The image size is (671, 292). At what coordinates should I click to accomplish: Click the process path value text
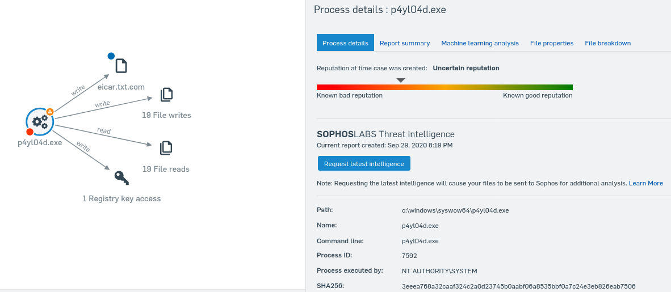click(455, 210)
